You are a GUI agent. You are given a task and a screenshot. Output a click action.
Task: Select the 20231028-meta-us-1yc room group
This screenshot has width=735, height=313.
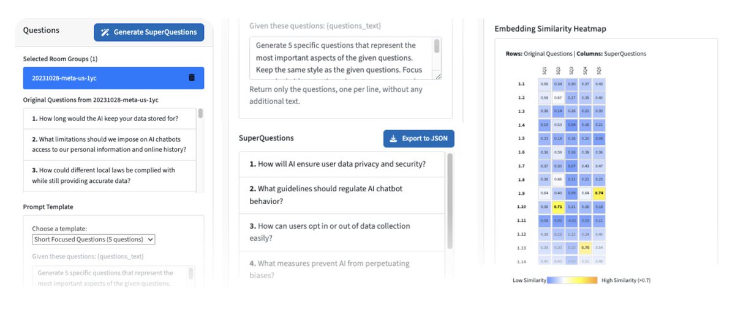click(x=114, y=78)
